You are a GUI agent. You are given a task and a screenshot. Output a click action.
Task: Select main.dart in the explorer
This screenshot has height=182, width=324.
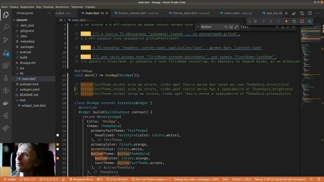(33, 79)
